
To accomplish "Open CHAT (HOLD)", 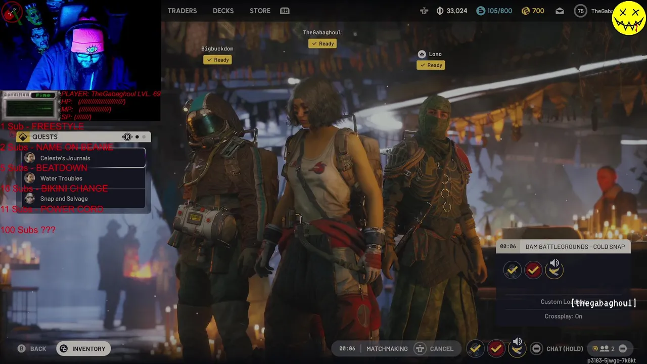I will coord(565,349).
